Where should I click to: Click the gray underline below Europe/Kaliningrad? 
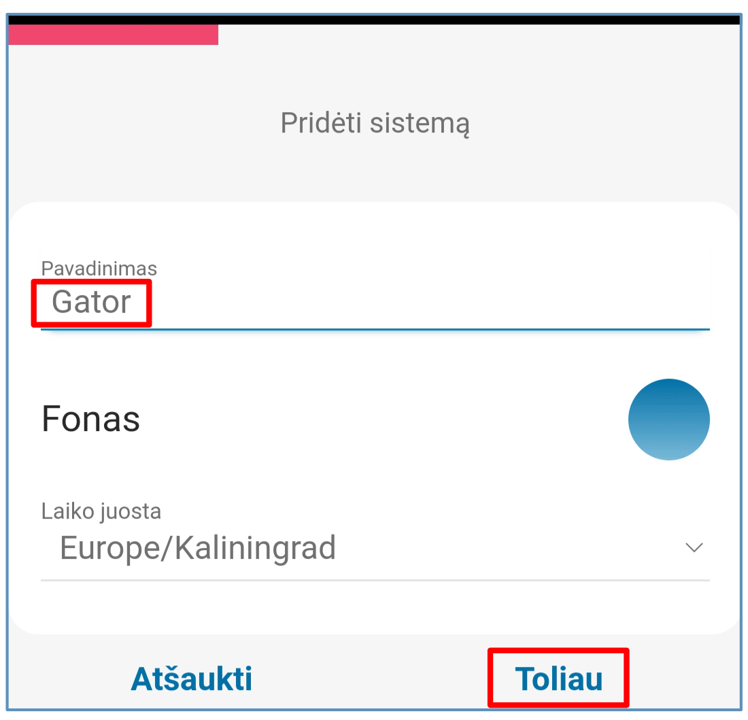pos(375,580)
